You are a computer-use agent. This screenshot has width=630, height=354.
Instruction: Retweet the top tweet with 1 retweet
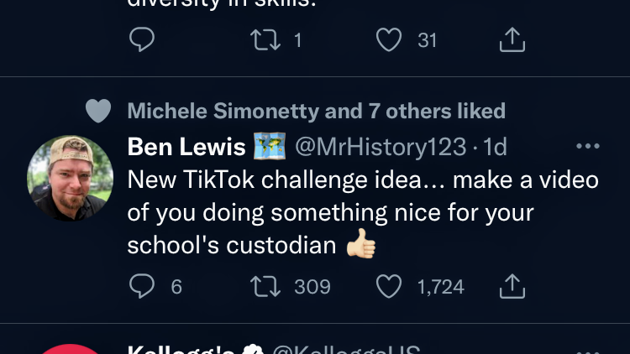click(265, 39)
